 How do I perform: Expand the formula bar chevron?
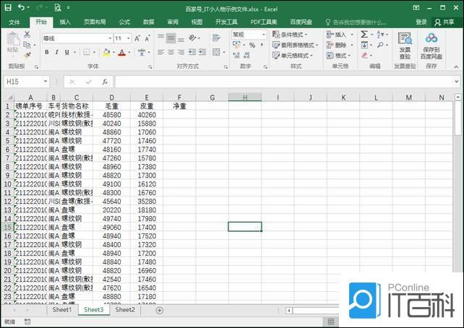tap(457, 82)
